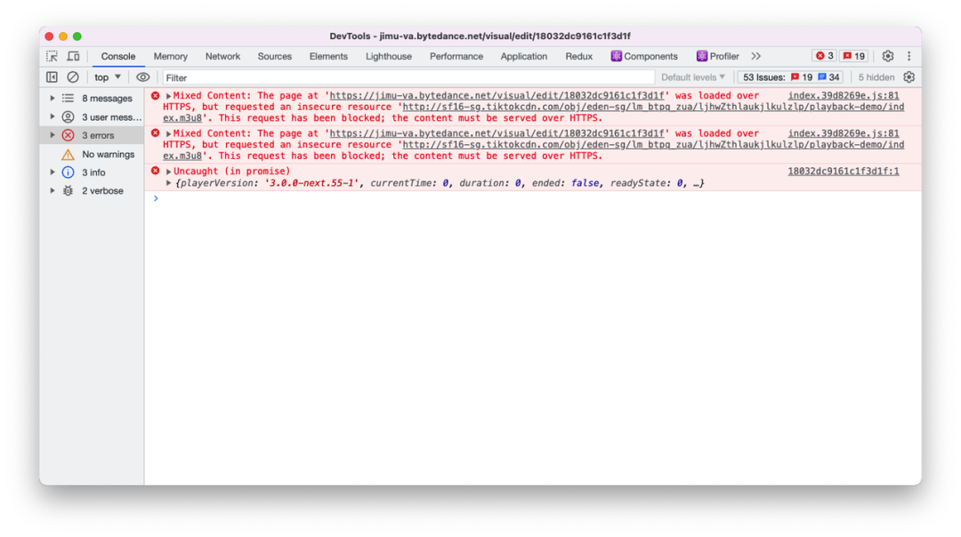The height and width of the screenshot is (537, 961).
Task: Click error icon of first Mixed Content message
Action: click(x=156, y=95)
